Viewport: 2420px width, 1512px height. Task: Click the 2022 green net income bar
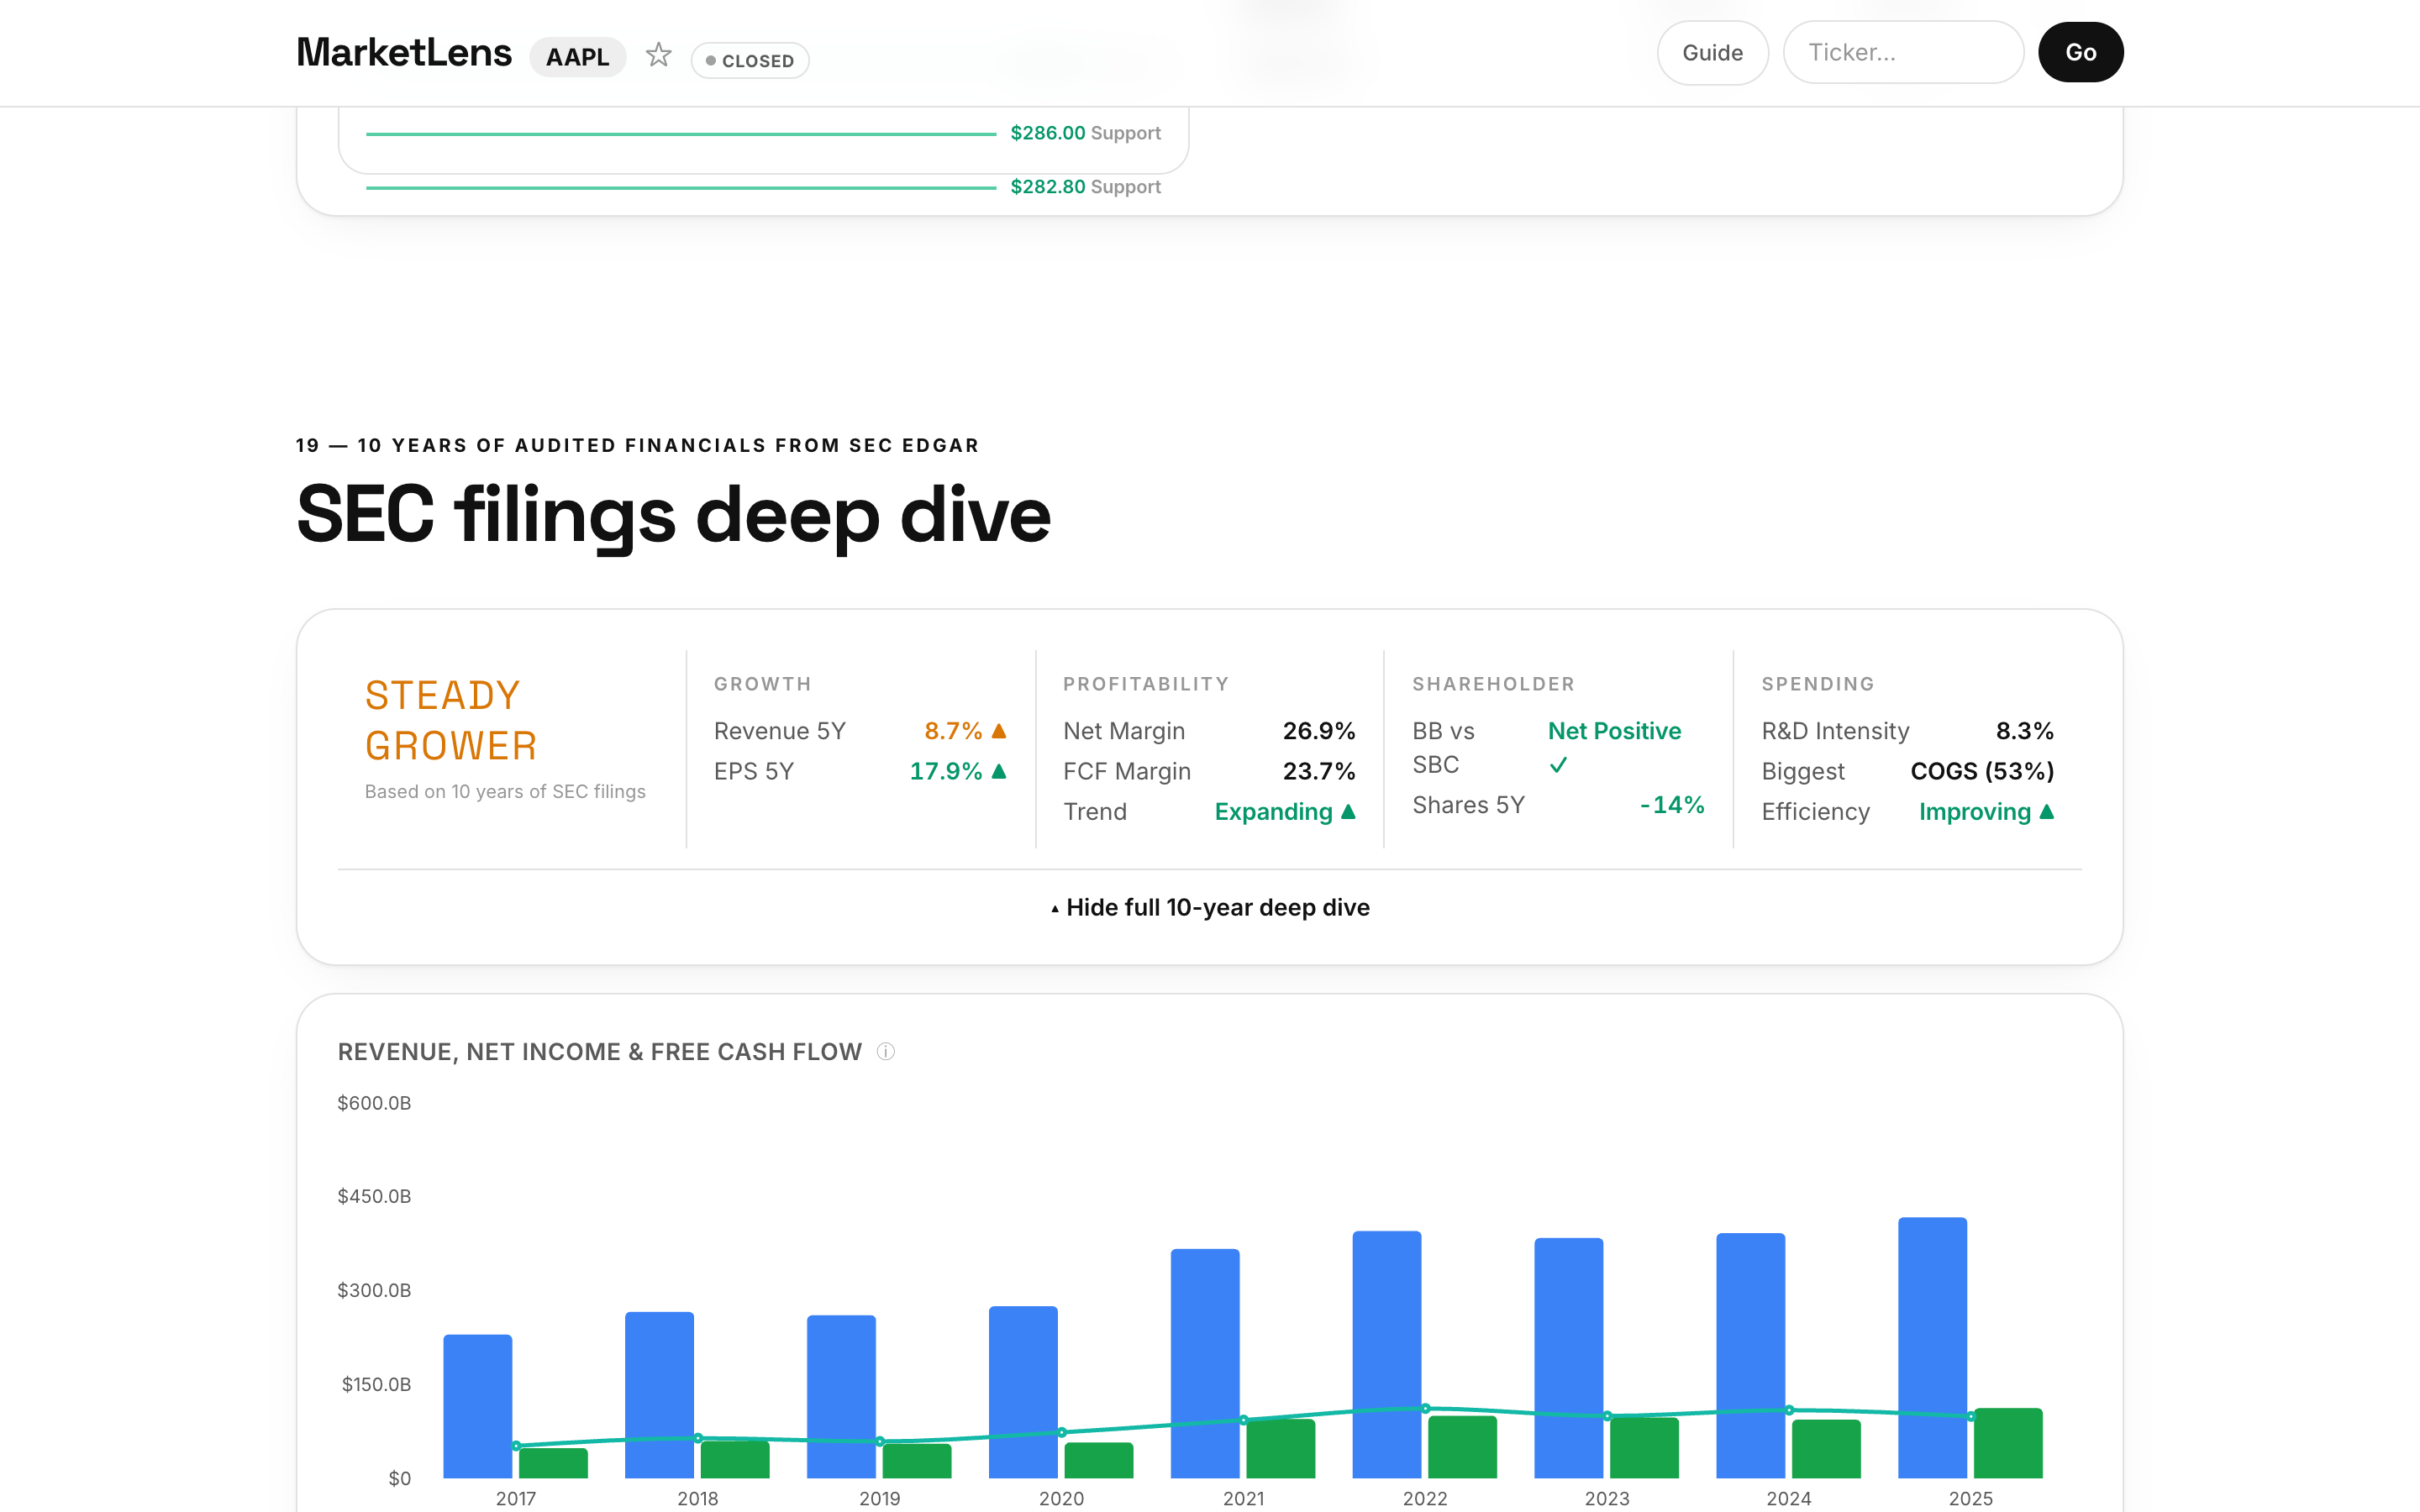[x=1462, y=1446]
